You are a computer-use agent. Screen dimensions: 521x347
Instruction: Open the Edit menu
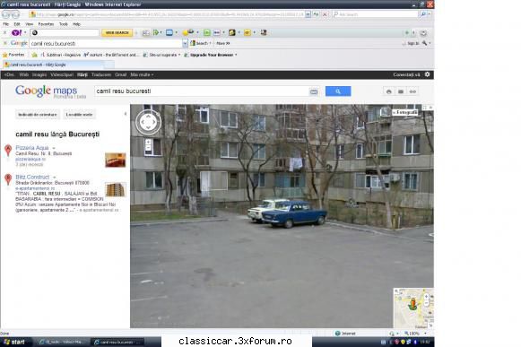click(x=17, y=24)
